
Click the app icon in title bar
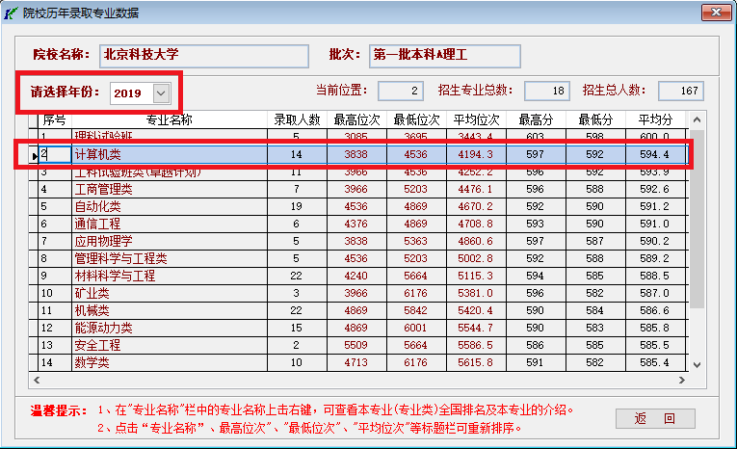point(12,13)
